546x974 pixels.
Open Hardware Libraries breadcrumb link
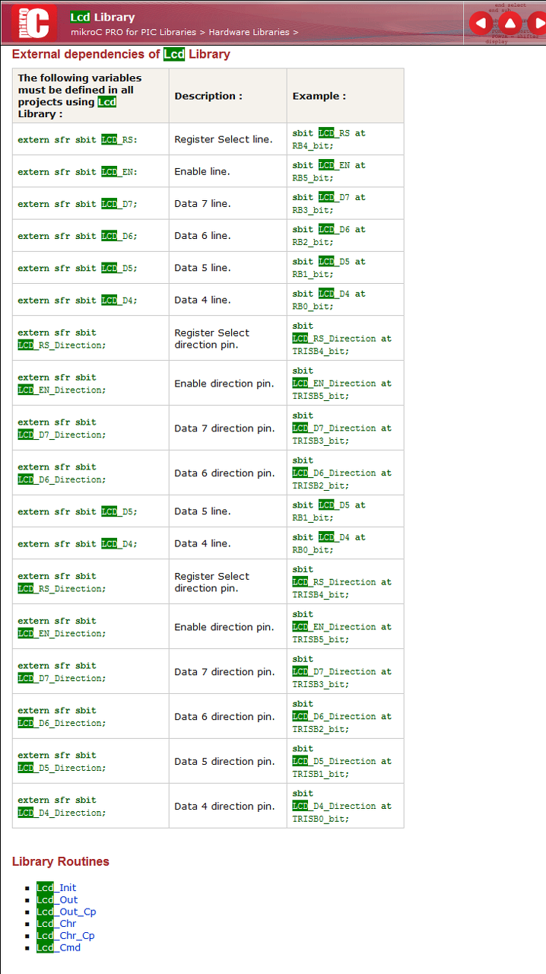coord(249,32)
